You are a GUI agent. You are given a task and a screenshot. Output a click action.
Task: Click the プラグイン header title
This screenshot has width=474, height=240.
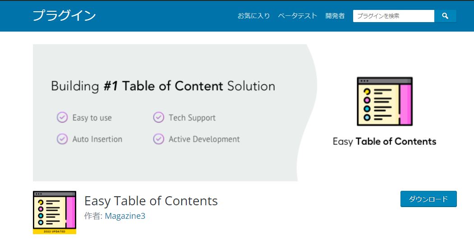pos(64,16)
